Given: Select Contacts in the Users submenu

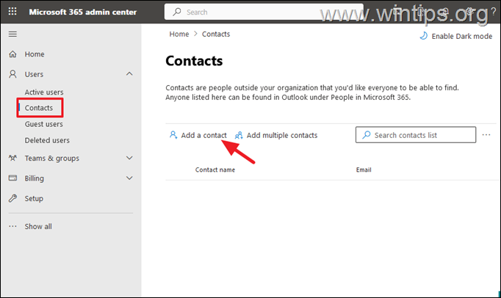Looking at the screenshot, I should point(39,108).
